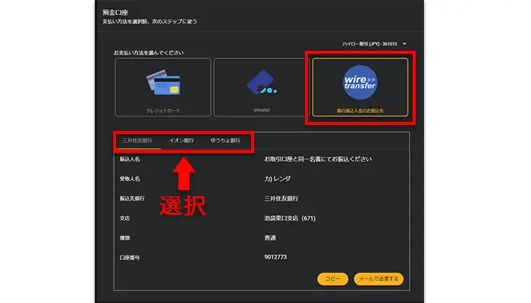Click the メールで送信する button

pos(379,279)
